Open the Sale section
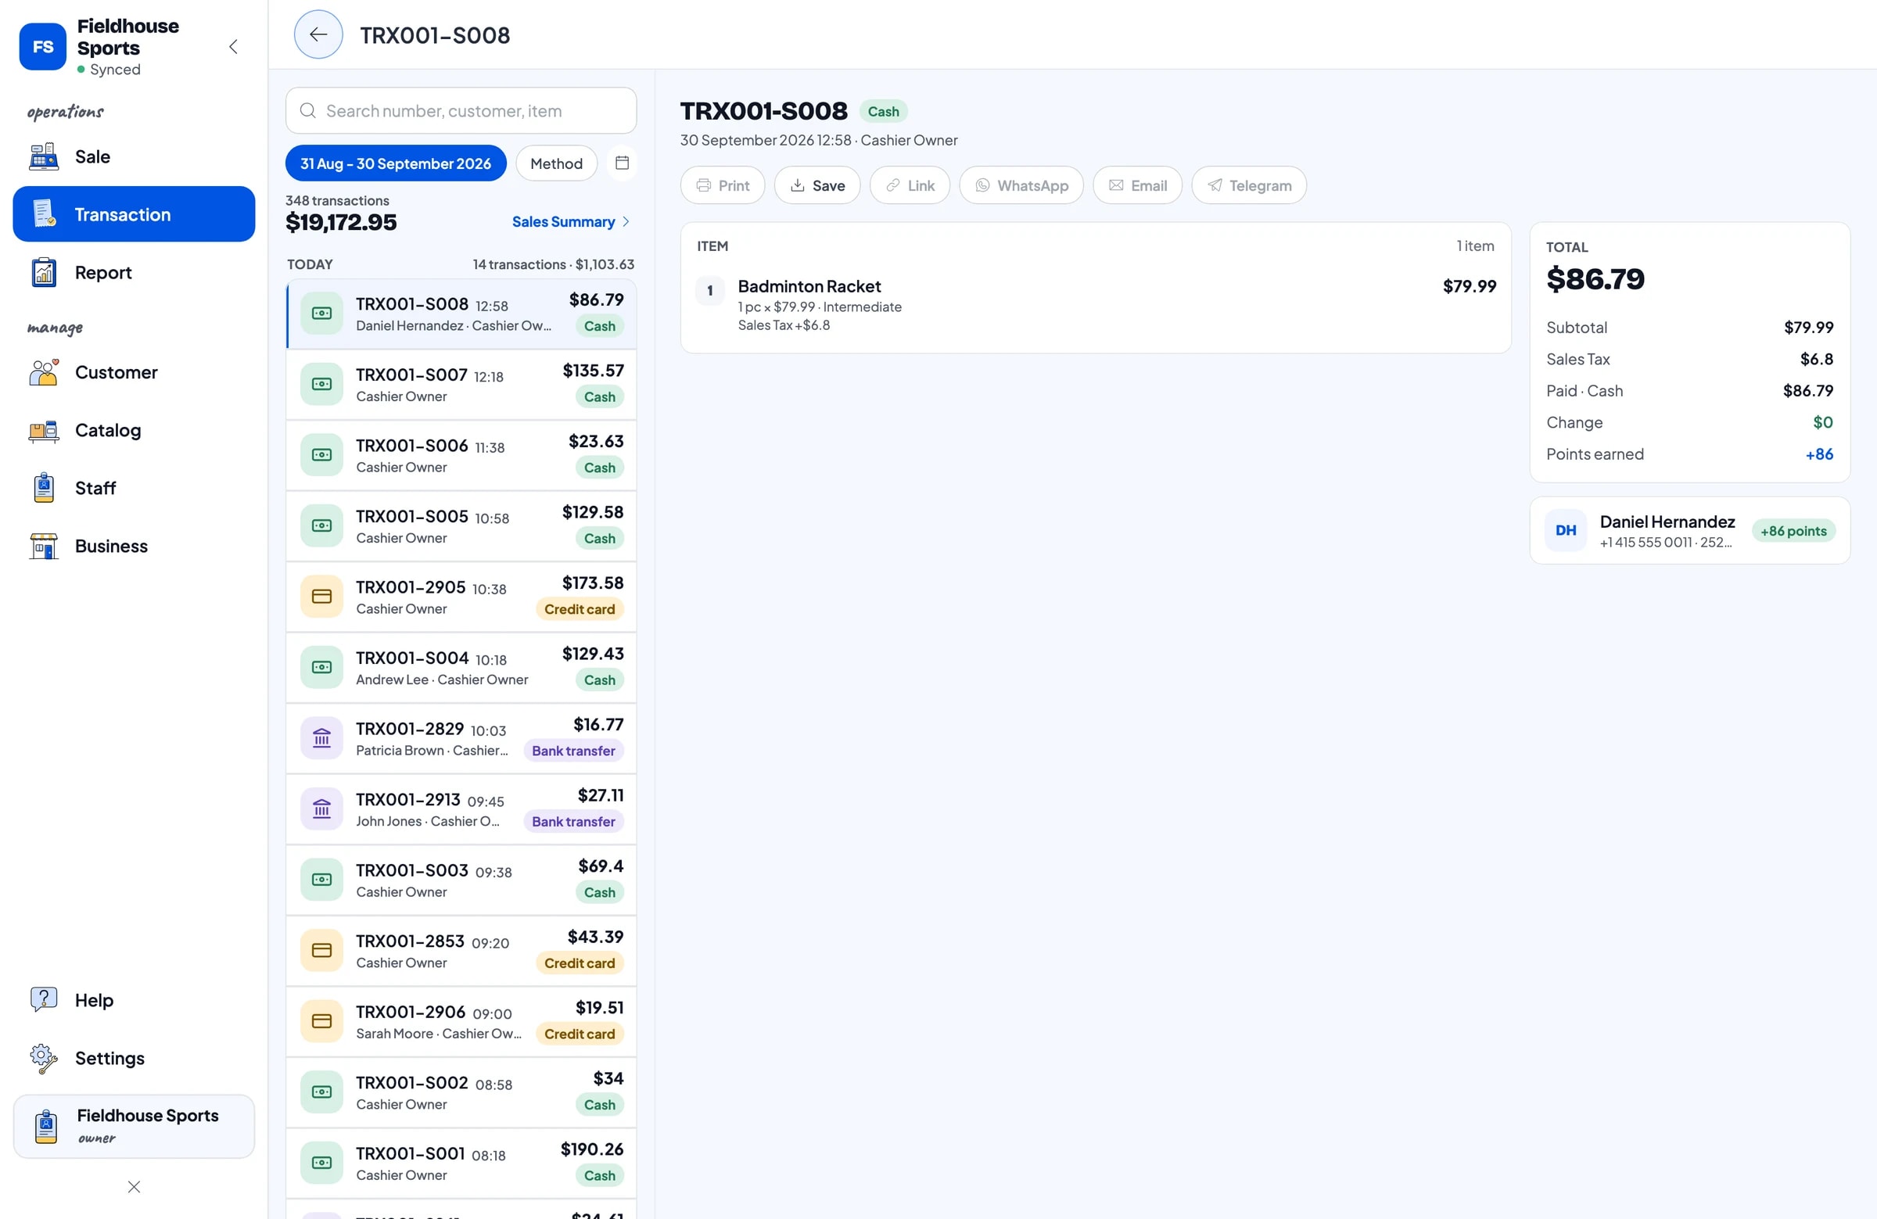 tap(134, 156)
